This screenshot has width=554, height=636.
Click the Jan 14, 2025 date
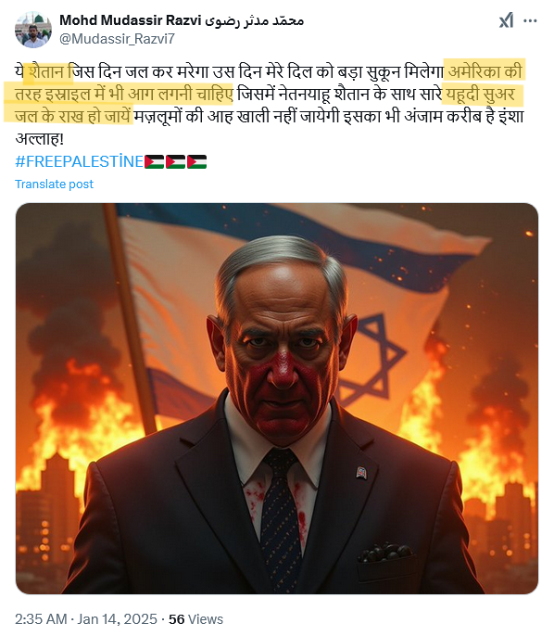117,619
